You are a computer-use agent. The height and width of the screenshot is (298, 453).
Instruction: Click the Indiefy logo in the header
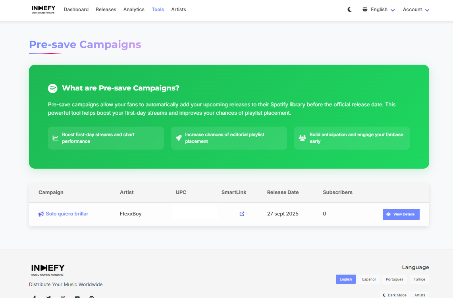(x=43, y=10)
